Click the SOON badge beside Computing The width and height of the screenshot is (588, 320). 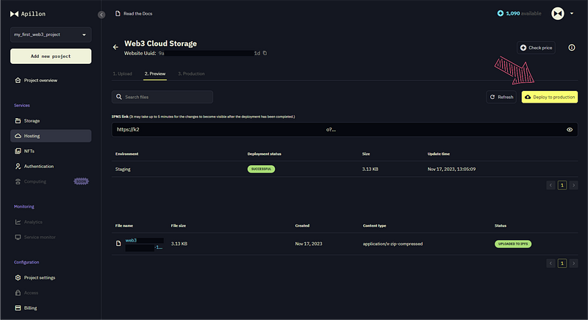click(x=81, y=181)
